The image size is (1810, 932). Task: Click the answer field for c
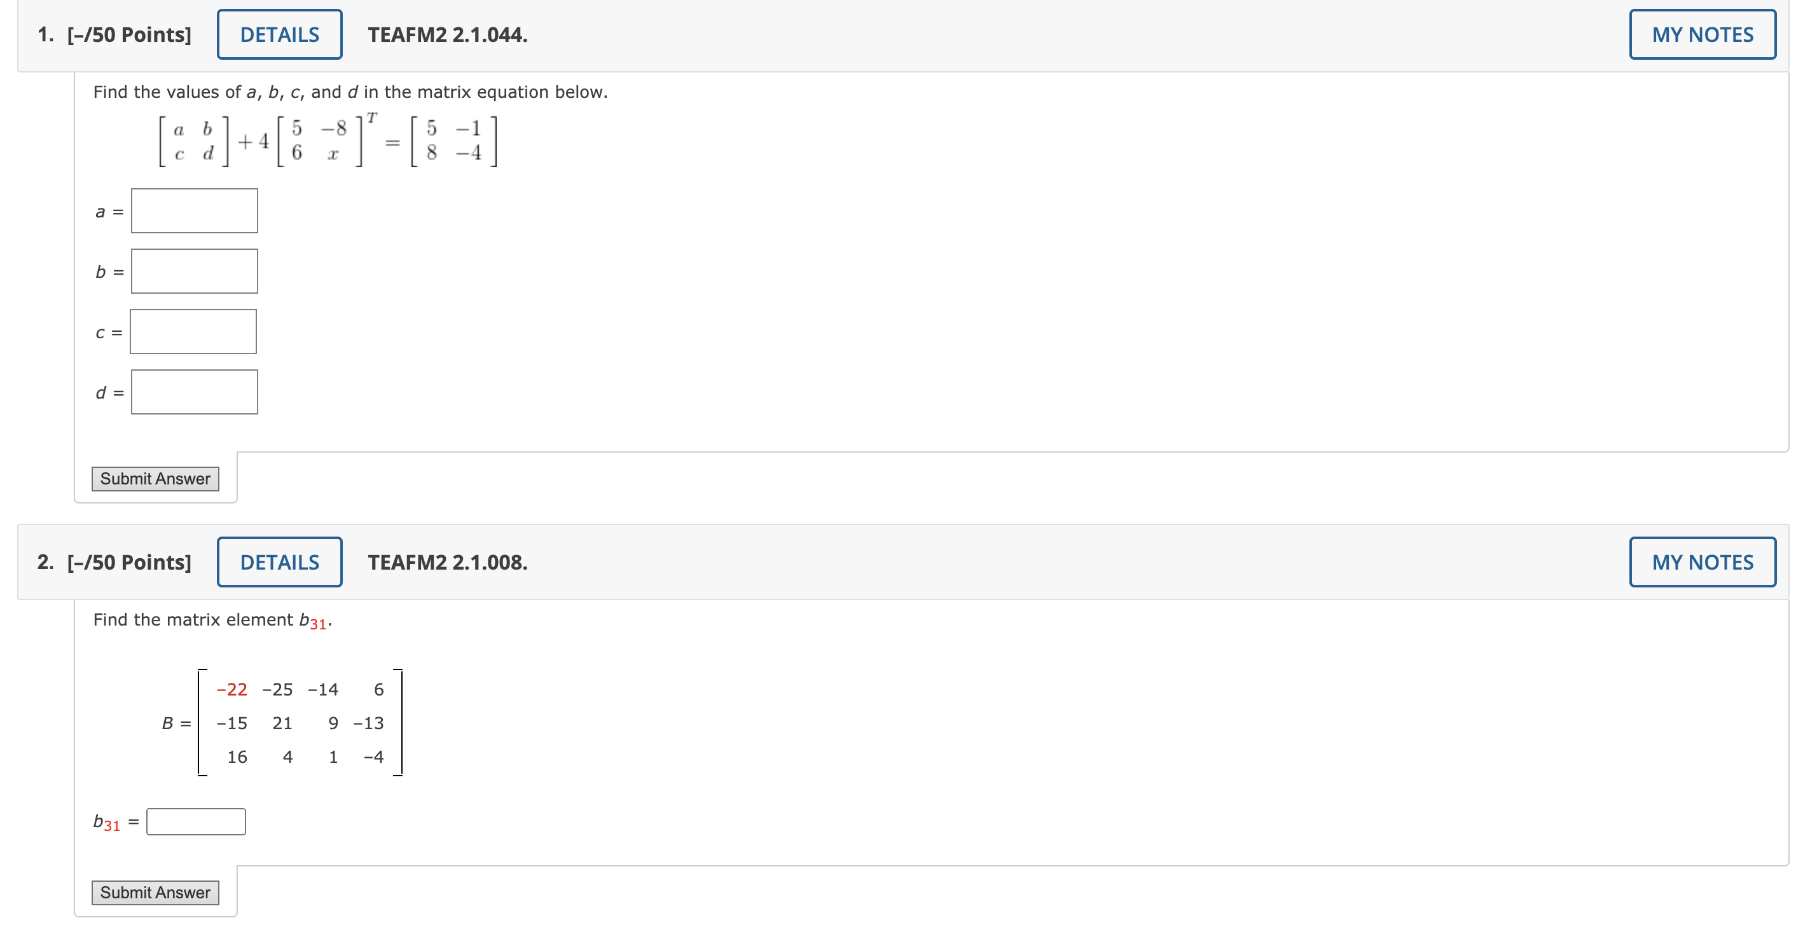(x=193, y=331)
